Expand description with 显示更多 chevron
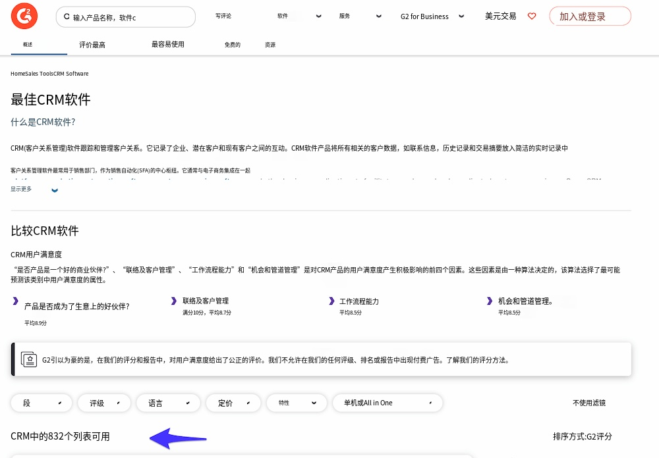The height and width of the screenshot is (458, 659). coord(55,190)
